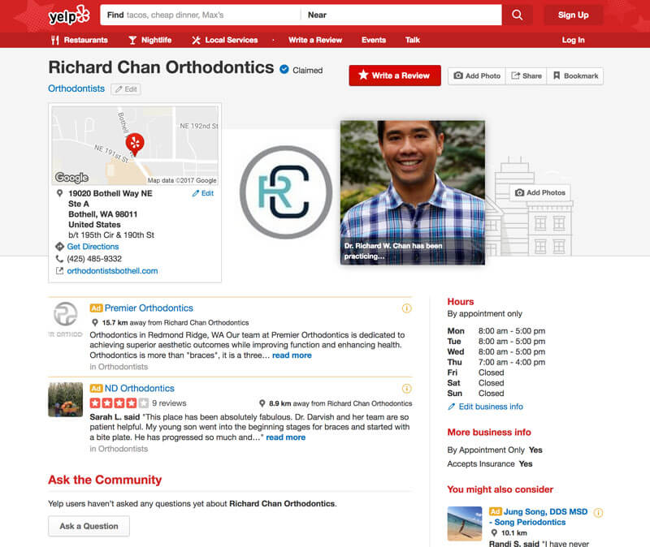Click the Hours section heading

click(461, 301)
